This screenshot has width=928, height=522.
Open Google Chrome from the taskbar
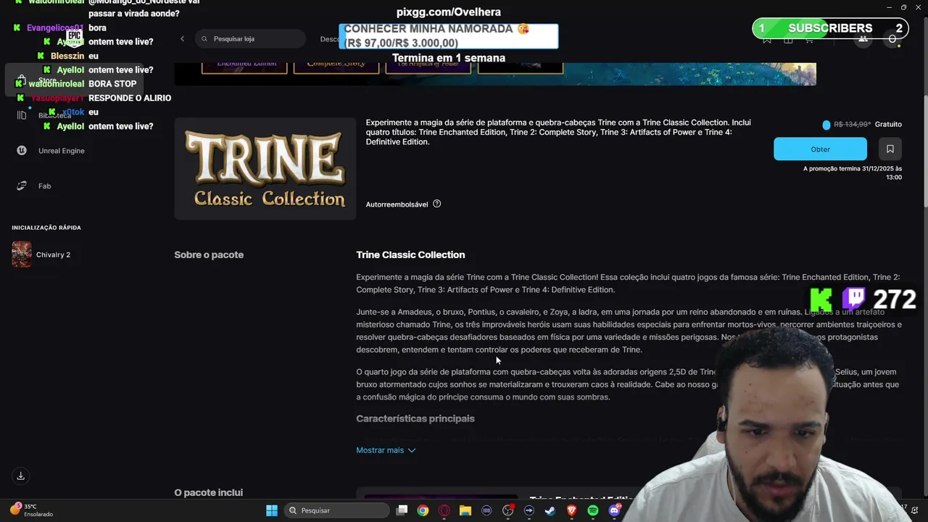click(423, 510)
